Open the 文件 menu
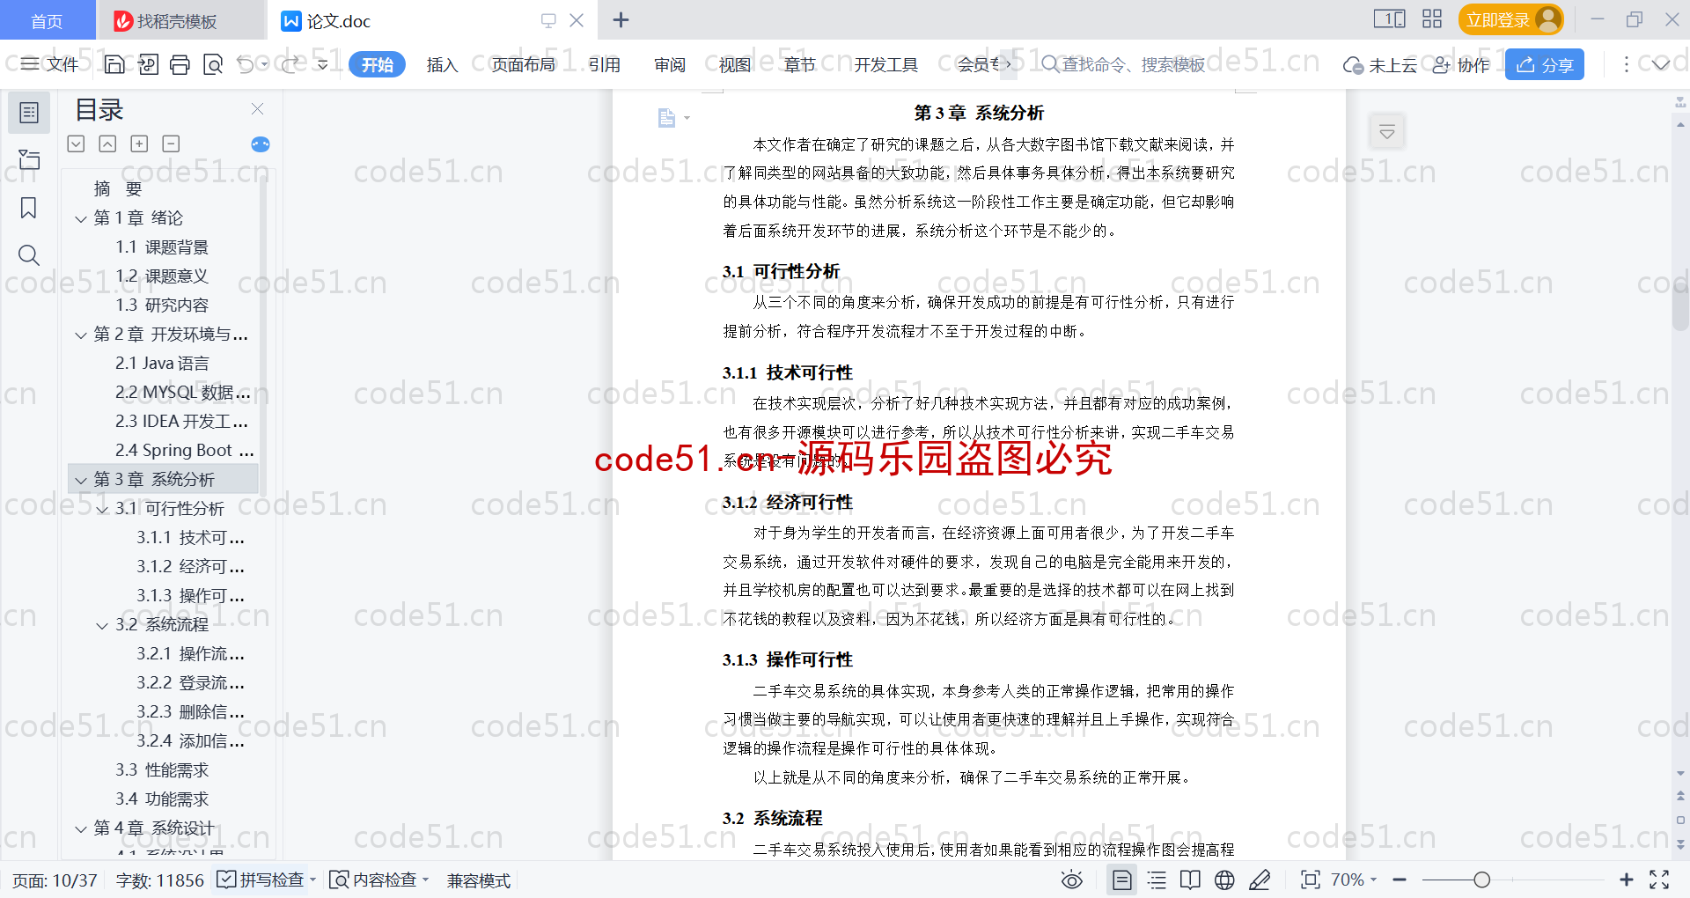Screen dimensions: 1690x898 pos(50,64)
